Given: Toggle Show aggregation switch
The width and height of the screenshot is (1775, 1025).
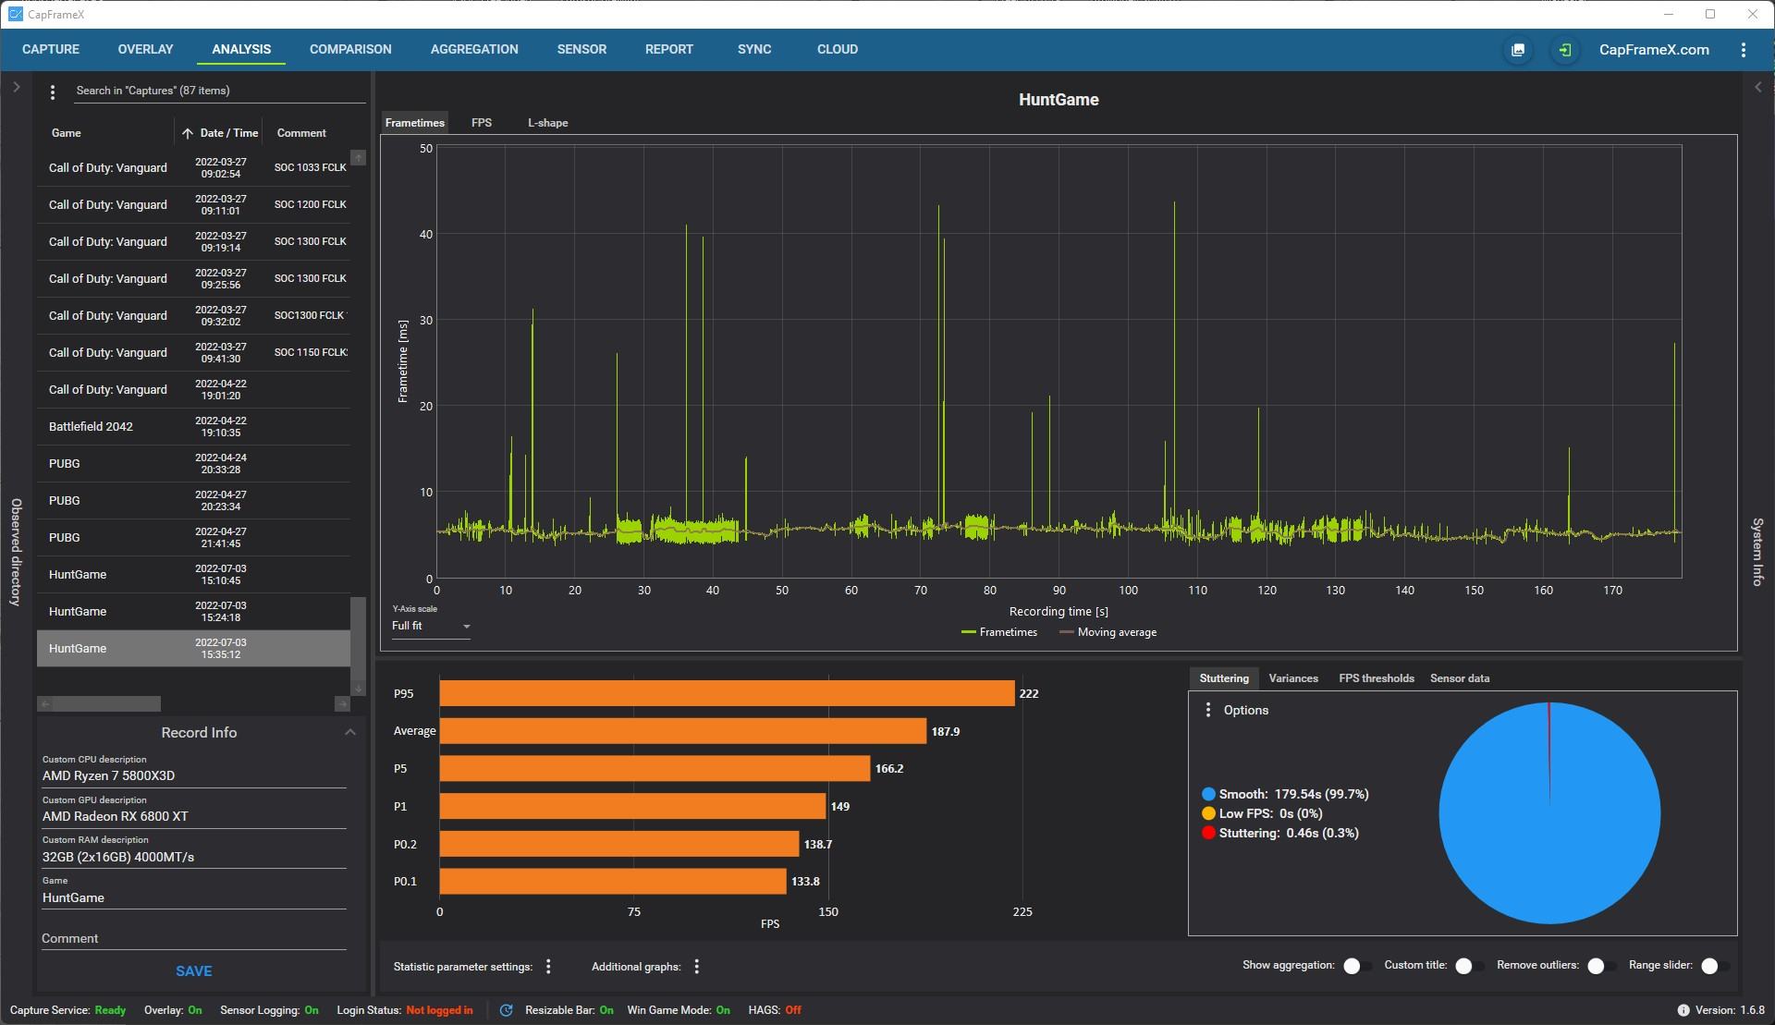Looking at the screenshot, I should pyautogui.click(x=1356, y=966).
